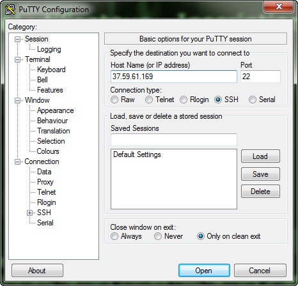Open the Data settings category
The image size is (298, 286).
44,172
